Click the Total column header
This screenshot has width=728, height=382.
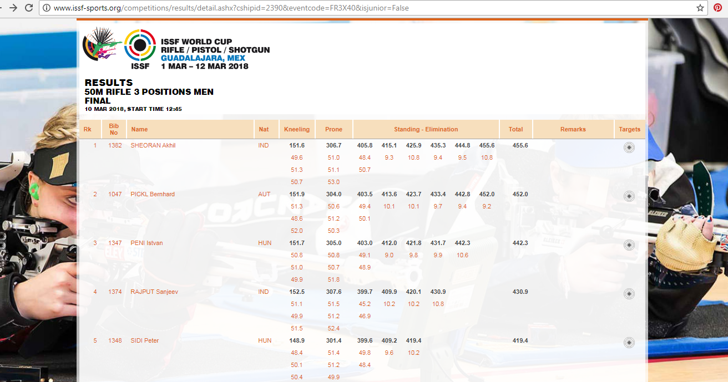pyautogui.click(x=515, y=129)
